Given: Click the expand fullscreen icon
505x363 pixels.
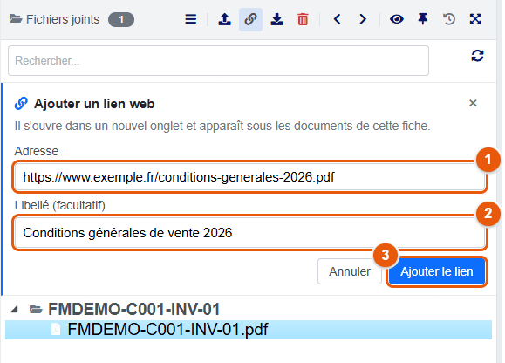Looking at the screenshot, I should coord(475,19).
